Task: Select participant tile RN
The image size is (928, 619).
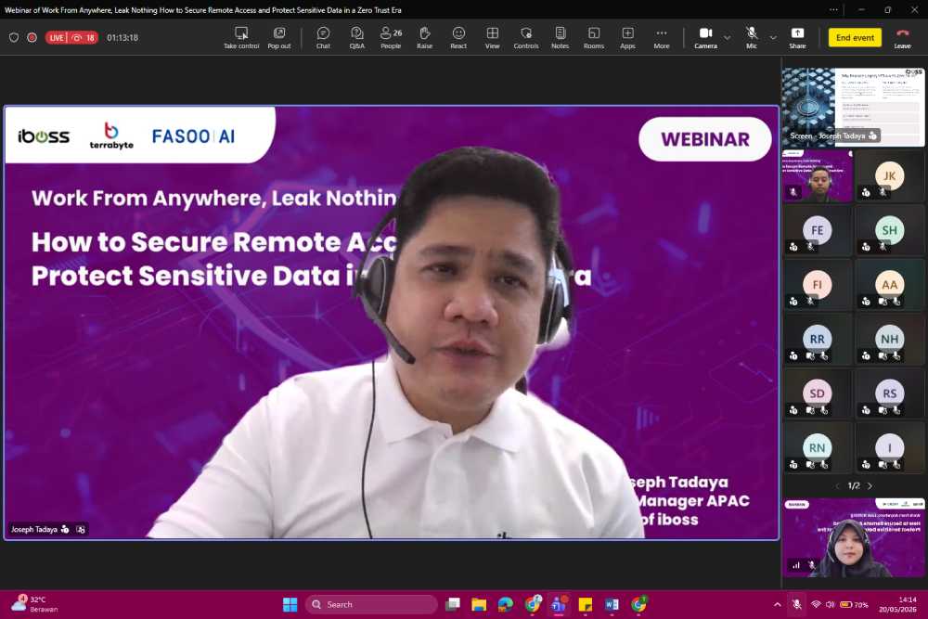Action: pyautogui.click(x=818, y=448)
